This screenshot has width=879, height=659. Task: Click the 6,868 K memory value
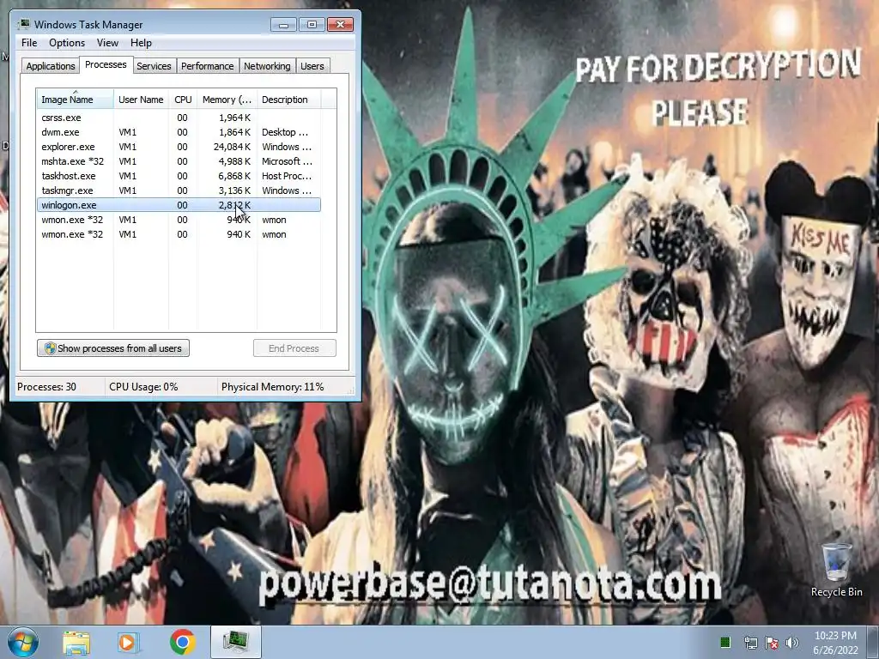pos(234,176)
